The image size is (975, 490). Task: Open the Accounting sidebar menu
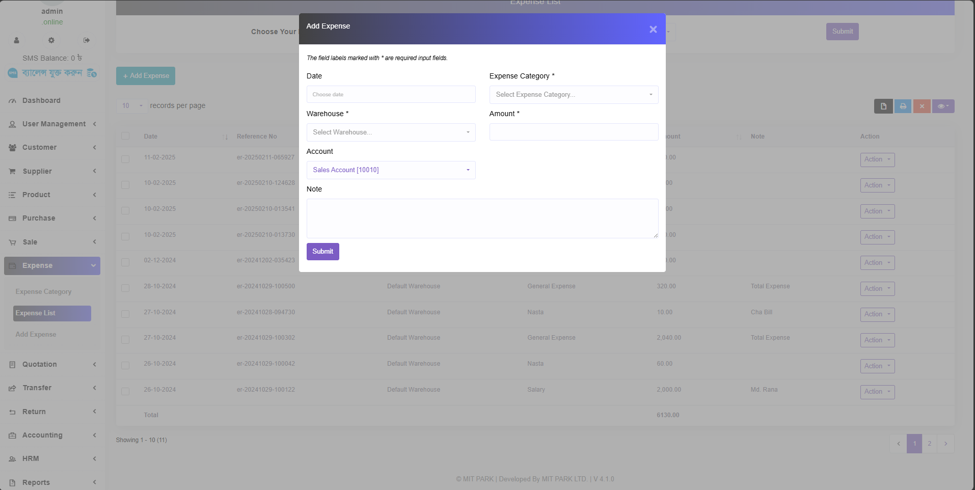[42, 435]
